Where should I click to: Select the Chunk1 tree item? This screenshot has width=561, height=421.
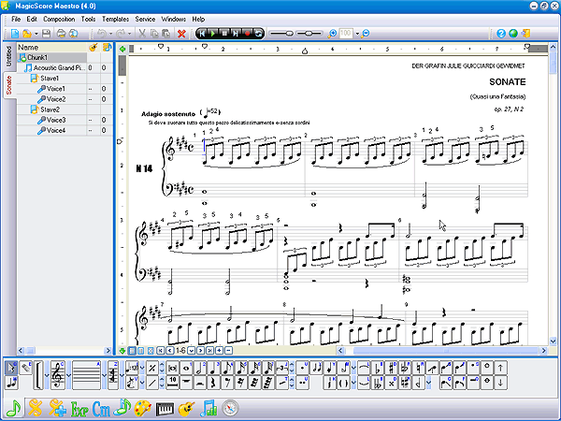(x=37, y=57)
